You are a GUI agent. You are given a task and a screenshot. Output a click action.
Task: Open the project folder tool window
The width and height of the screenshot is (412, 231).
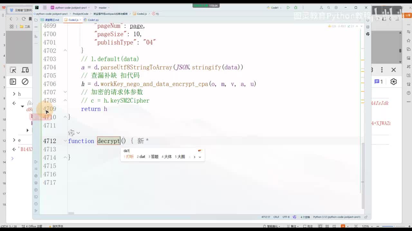tap(36, 20)
